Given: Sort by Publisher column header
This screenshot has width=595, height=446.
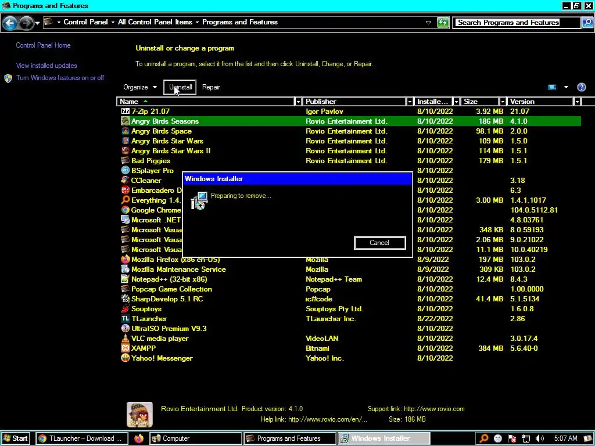Looking at the screenshot, I should click(354, 102).
